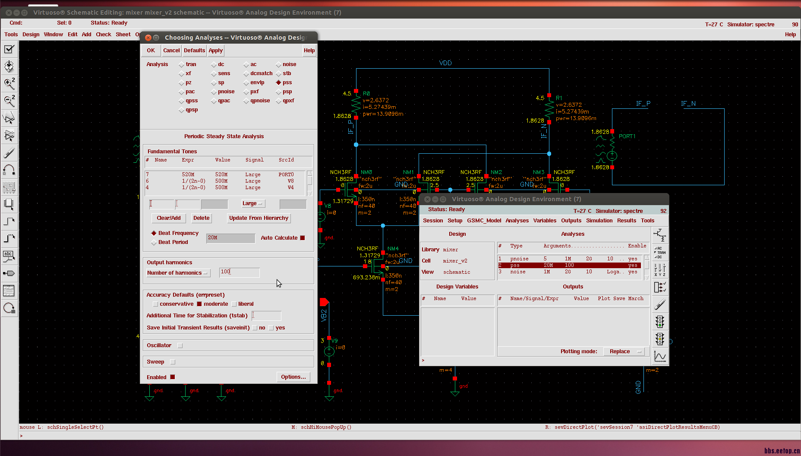Open Choose Analyses AC/TRAN/DC icon
This screenshot has height=456, width=801.
(x=659, y=253)
